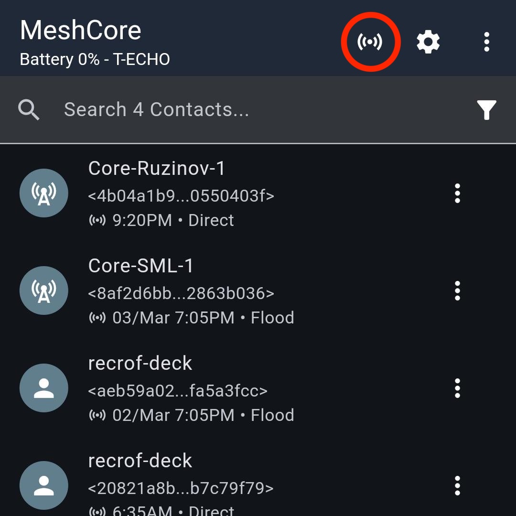516x516 pixels.
Task: Tap the Core-Ruzinov-1 repeater avatar
Action: click(44, 193)
